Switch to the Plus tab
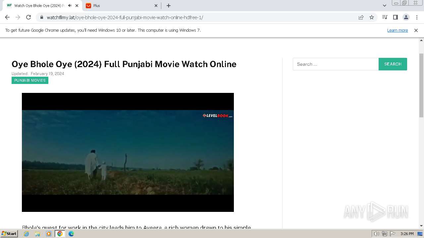 tap(121, 6)
